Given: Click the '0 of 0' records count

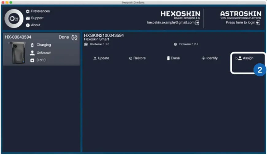Looking at the screenshot, I should point(41,60).
